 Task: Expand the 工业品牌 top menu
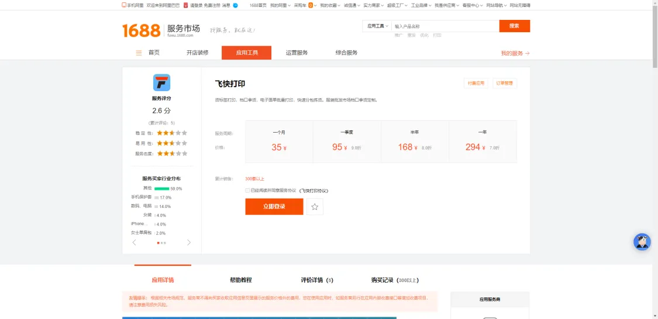pos(421,5)
